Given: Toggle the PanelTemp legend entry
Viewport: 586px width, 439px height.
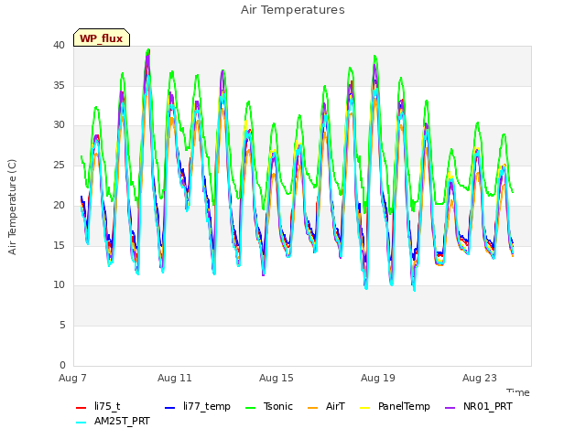Looking at the screenshot, I should (x=395, y=406).
